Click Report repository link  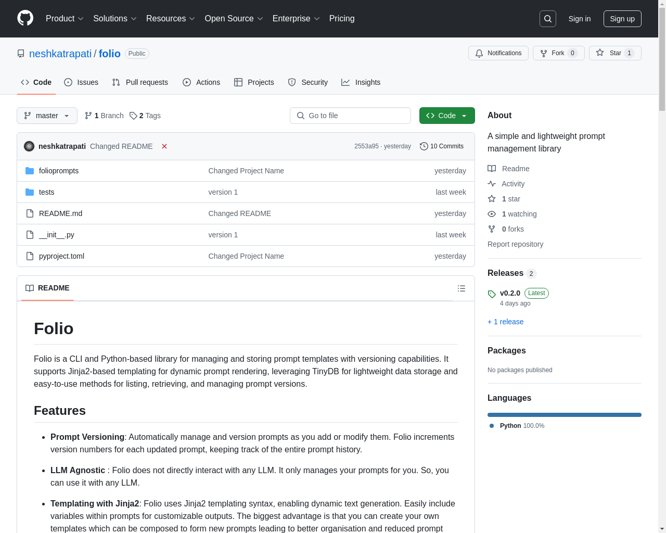[515, 244]
